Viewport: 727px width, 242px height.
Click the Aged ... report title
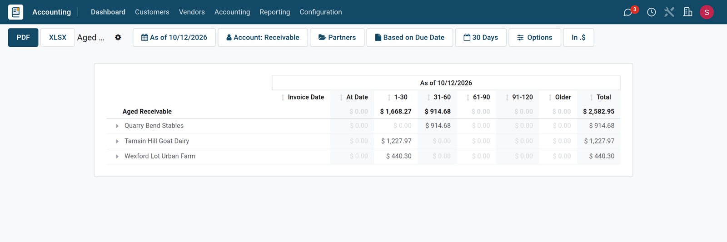pyautogui.click(x=90, y=37)
